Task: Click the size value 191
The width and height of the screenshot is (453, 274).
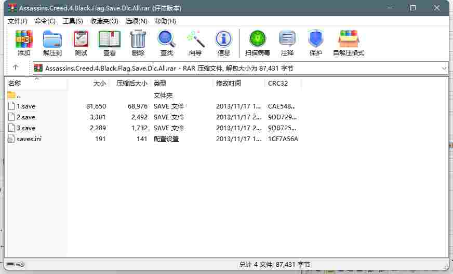Action: pos(101,139)
